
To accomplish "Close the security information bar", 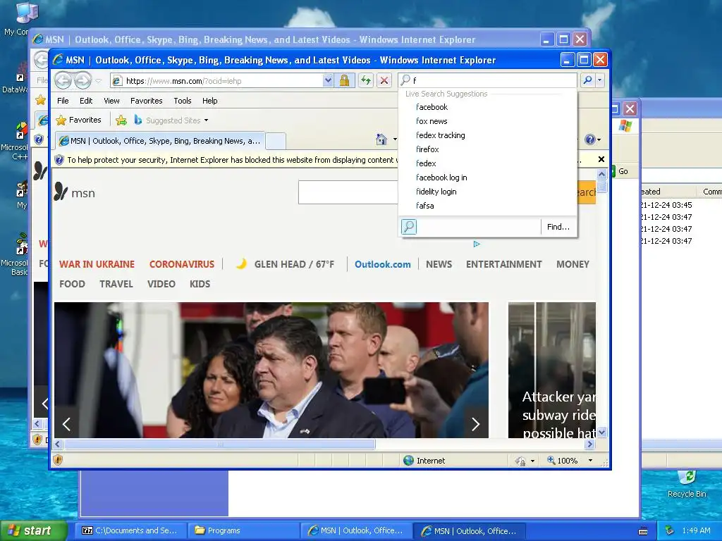I will pyautogui.click(x=601, y=159).
